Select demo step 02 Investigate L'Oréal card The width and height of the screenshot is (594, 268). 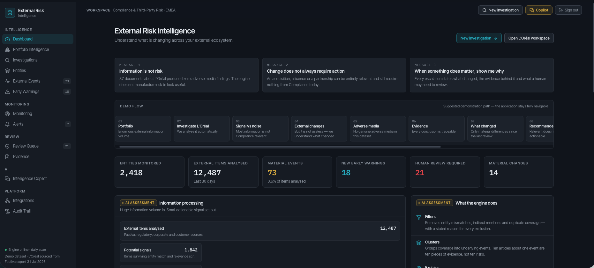201,129
